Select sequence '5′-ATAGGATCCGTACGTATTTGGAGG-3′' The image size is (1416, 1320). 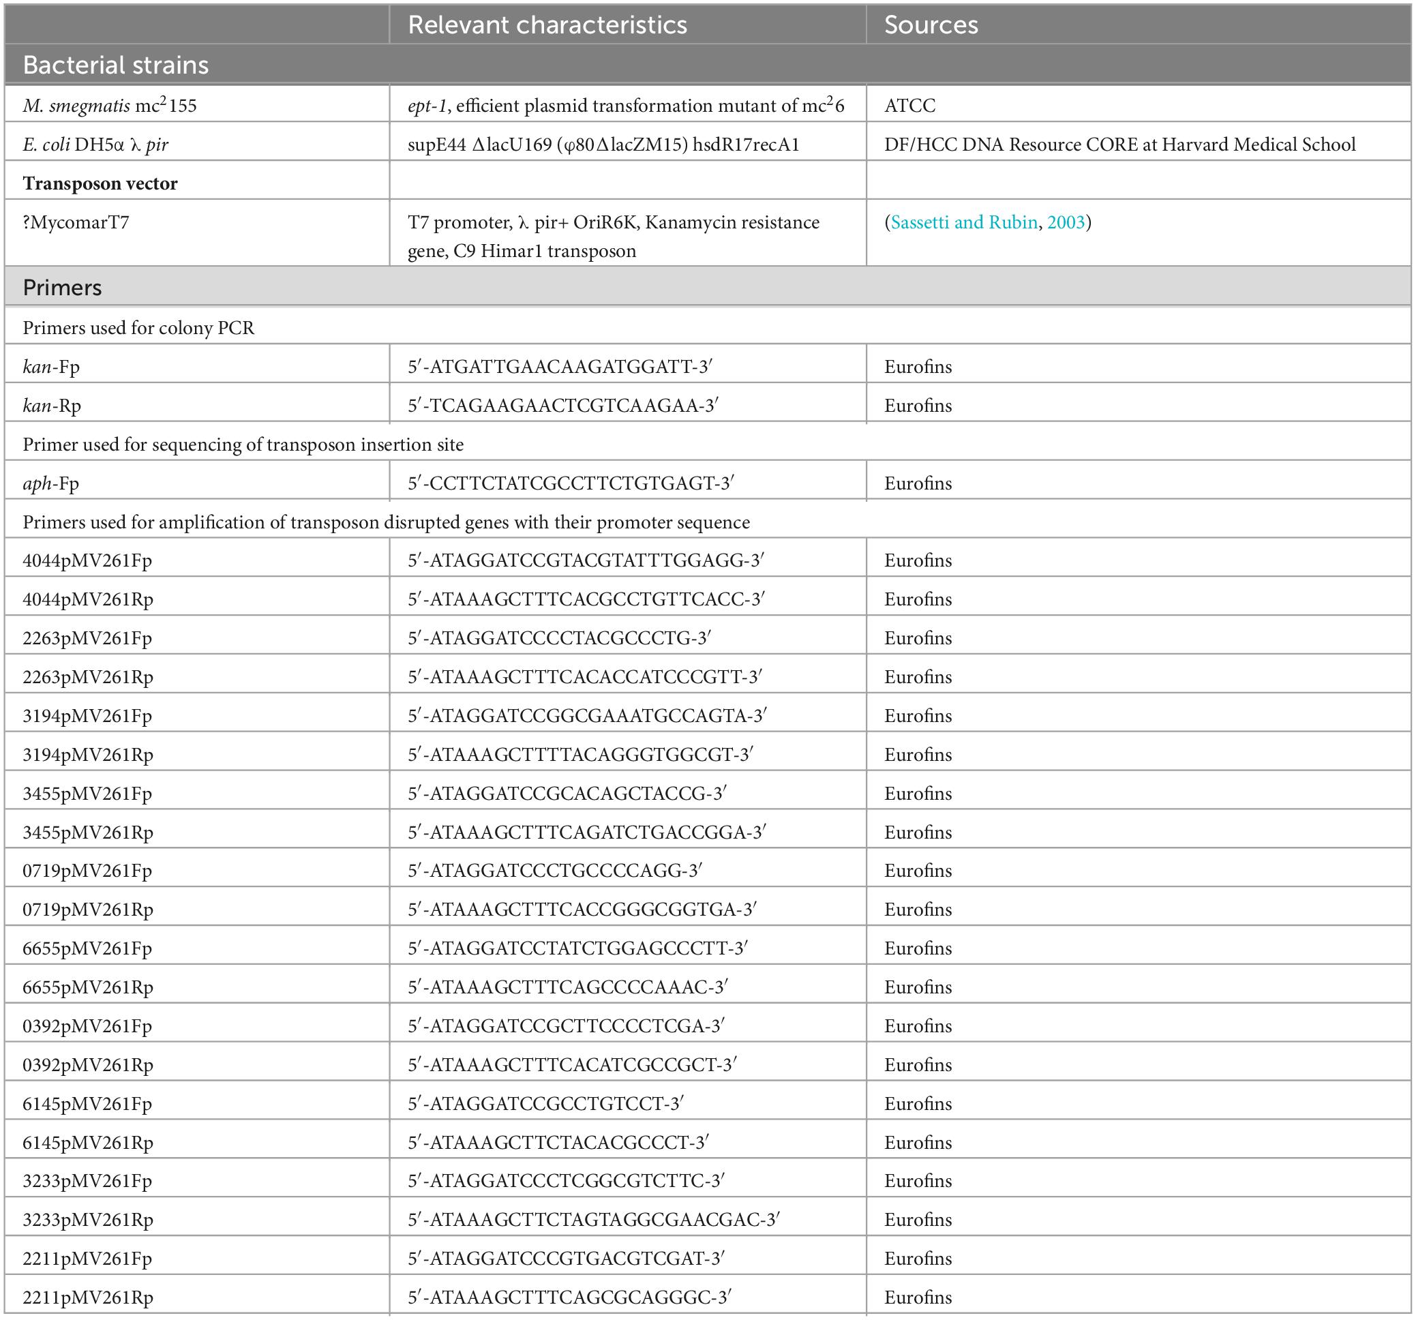[x=586, y=560]
